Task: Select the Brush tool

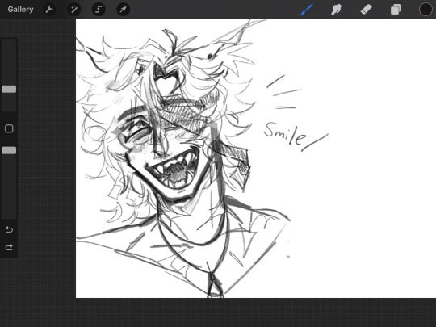Action: coord(307,10)
